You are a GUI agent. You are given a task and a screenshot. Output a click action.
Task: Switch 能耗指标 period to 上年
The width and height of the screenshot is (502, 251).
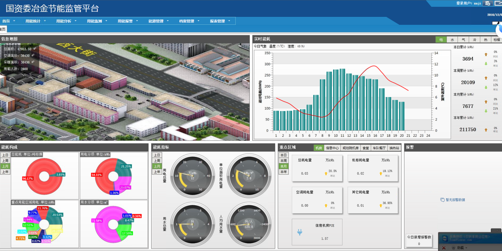point(157,172)
